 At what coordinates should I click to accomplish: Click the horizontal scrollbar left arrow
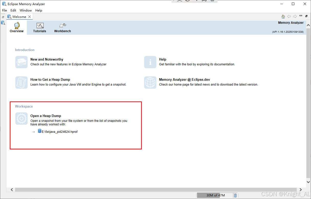(x=12, y=190)
